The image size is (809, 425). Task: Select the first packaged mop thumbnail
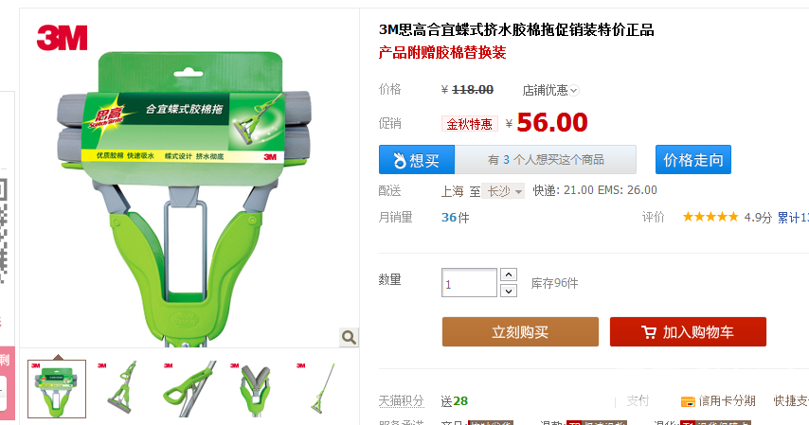(x=57, y=389)
